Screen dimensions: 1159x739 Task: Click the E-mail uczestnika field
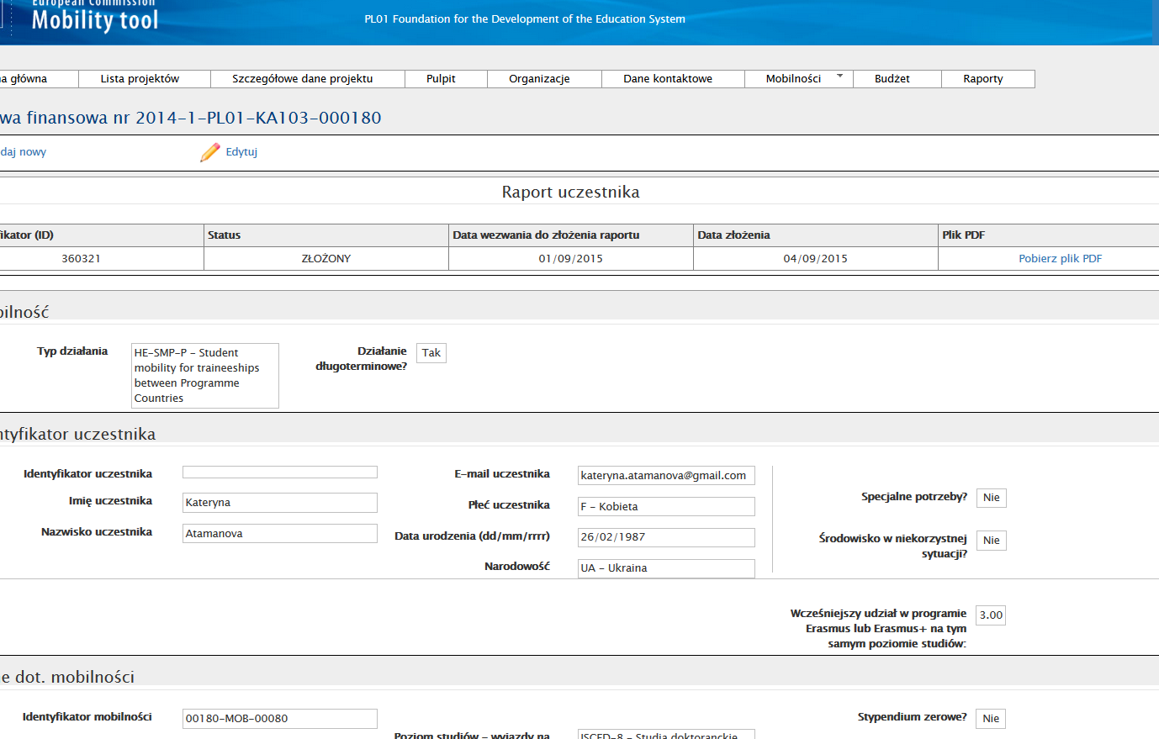pos(666,476)
